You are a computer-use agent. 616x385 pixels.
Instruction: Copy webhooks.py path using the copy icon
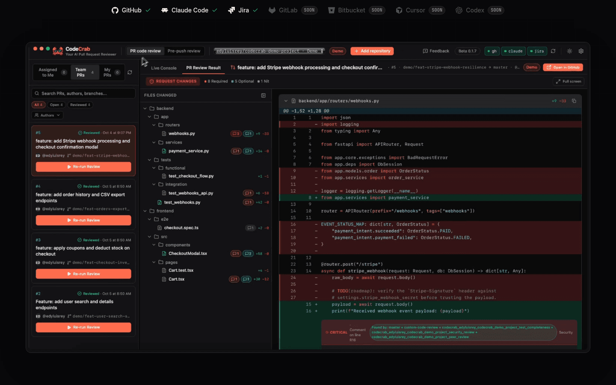(574, 101)
